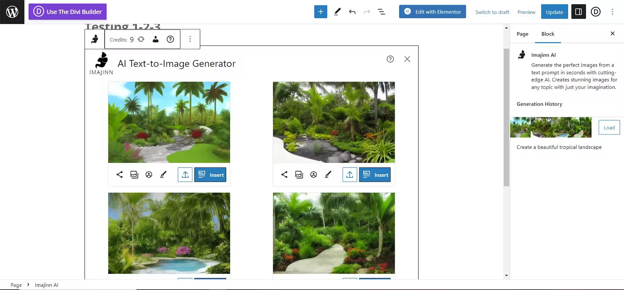Select the Tools pencil icon

click(337, 12)
